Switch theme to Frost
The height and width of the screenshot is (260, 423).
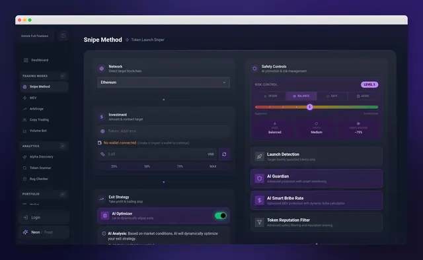pos(48,232)
